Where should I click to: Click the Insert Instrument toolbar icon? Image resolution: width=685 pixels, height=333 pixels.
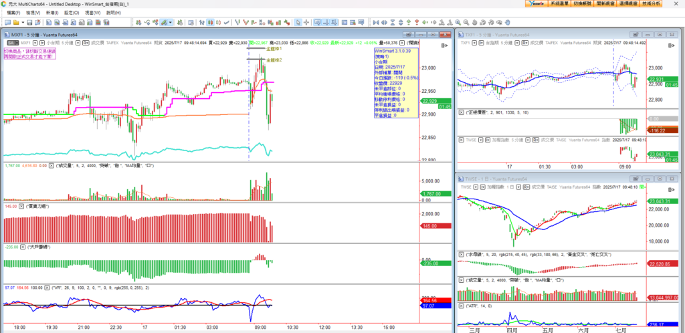(138, 22)
